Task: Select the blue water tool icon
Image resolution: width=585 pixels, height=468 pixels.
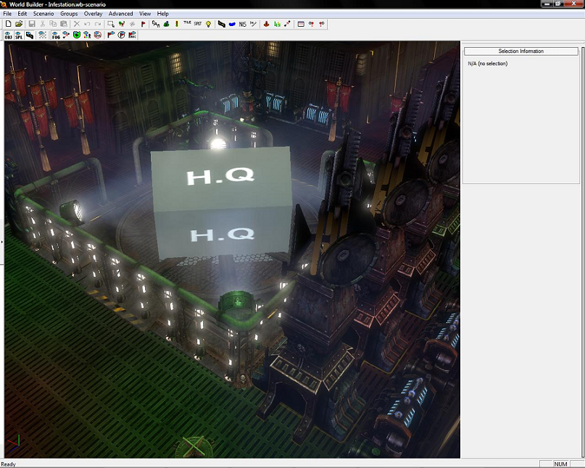Action: pos(232,24)
